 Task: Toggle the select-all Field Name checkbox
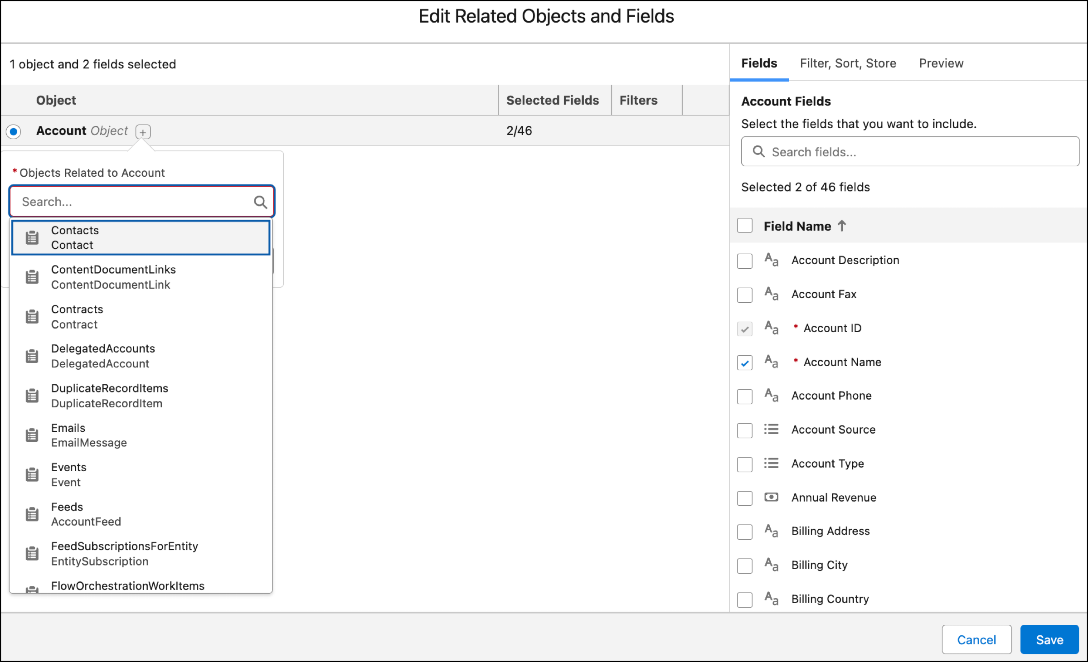745,226
